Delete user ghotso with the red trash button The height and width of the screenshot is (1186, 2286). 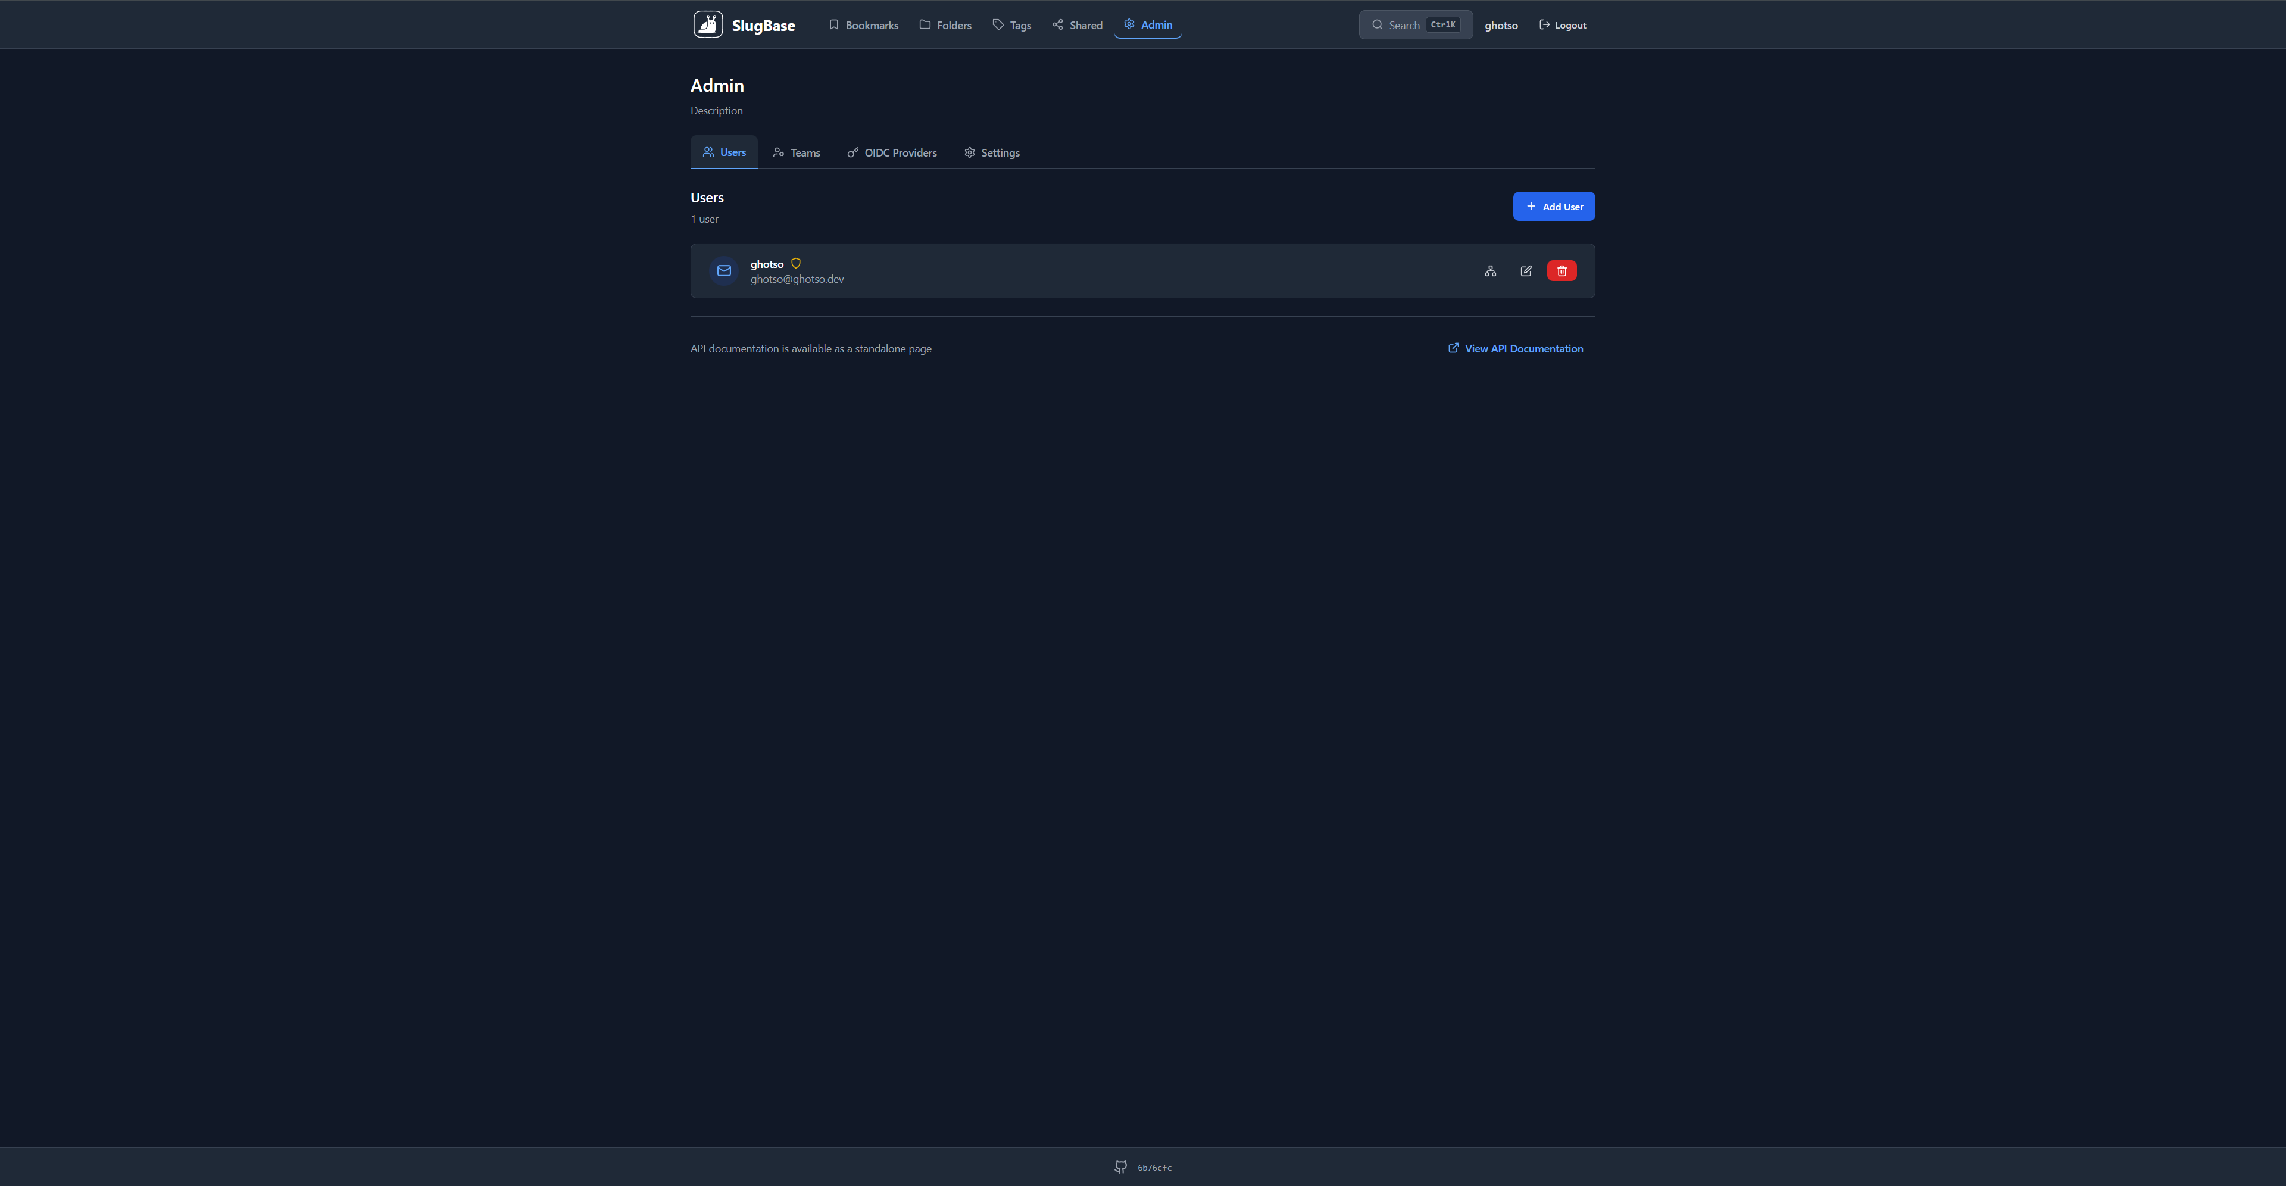click(x=1562, y=271)
